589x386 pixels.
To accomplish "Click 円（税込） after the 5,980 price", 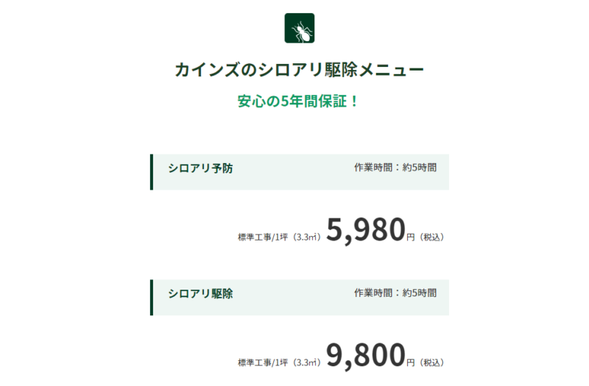I will (427, 237).
